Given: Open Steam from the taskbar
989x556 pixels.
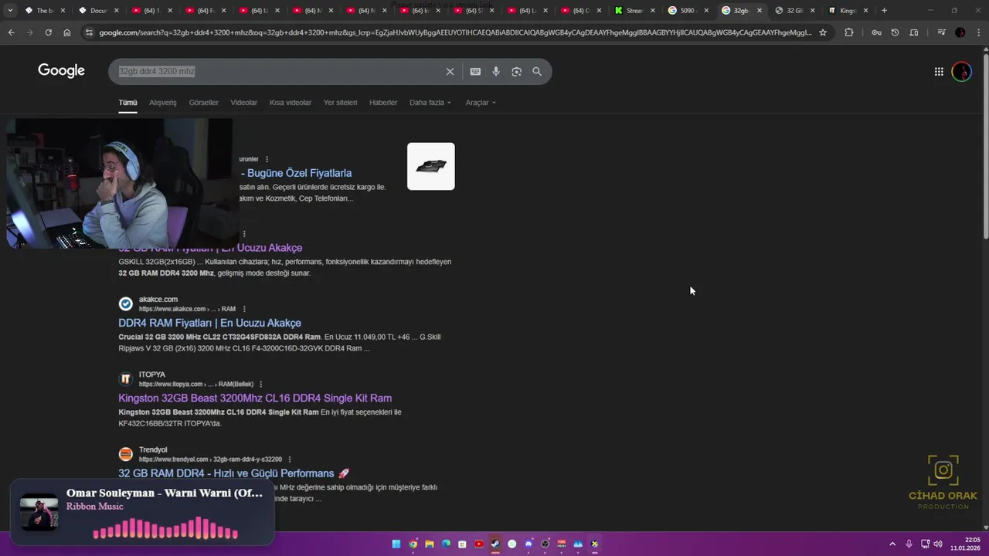Looking at the screenshot, I should tap(495, 544).
